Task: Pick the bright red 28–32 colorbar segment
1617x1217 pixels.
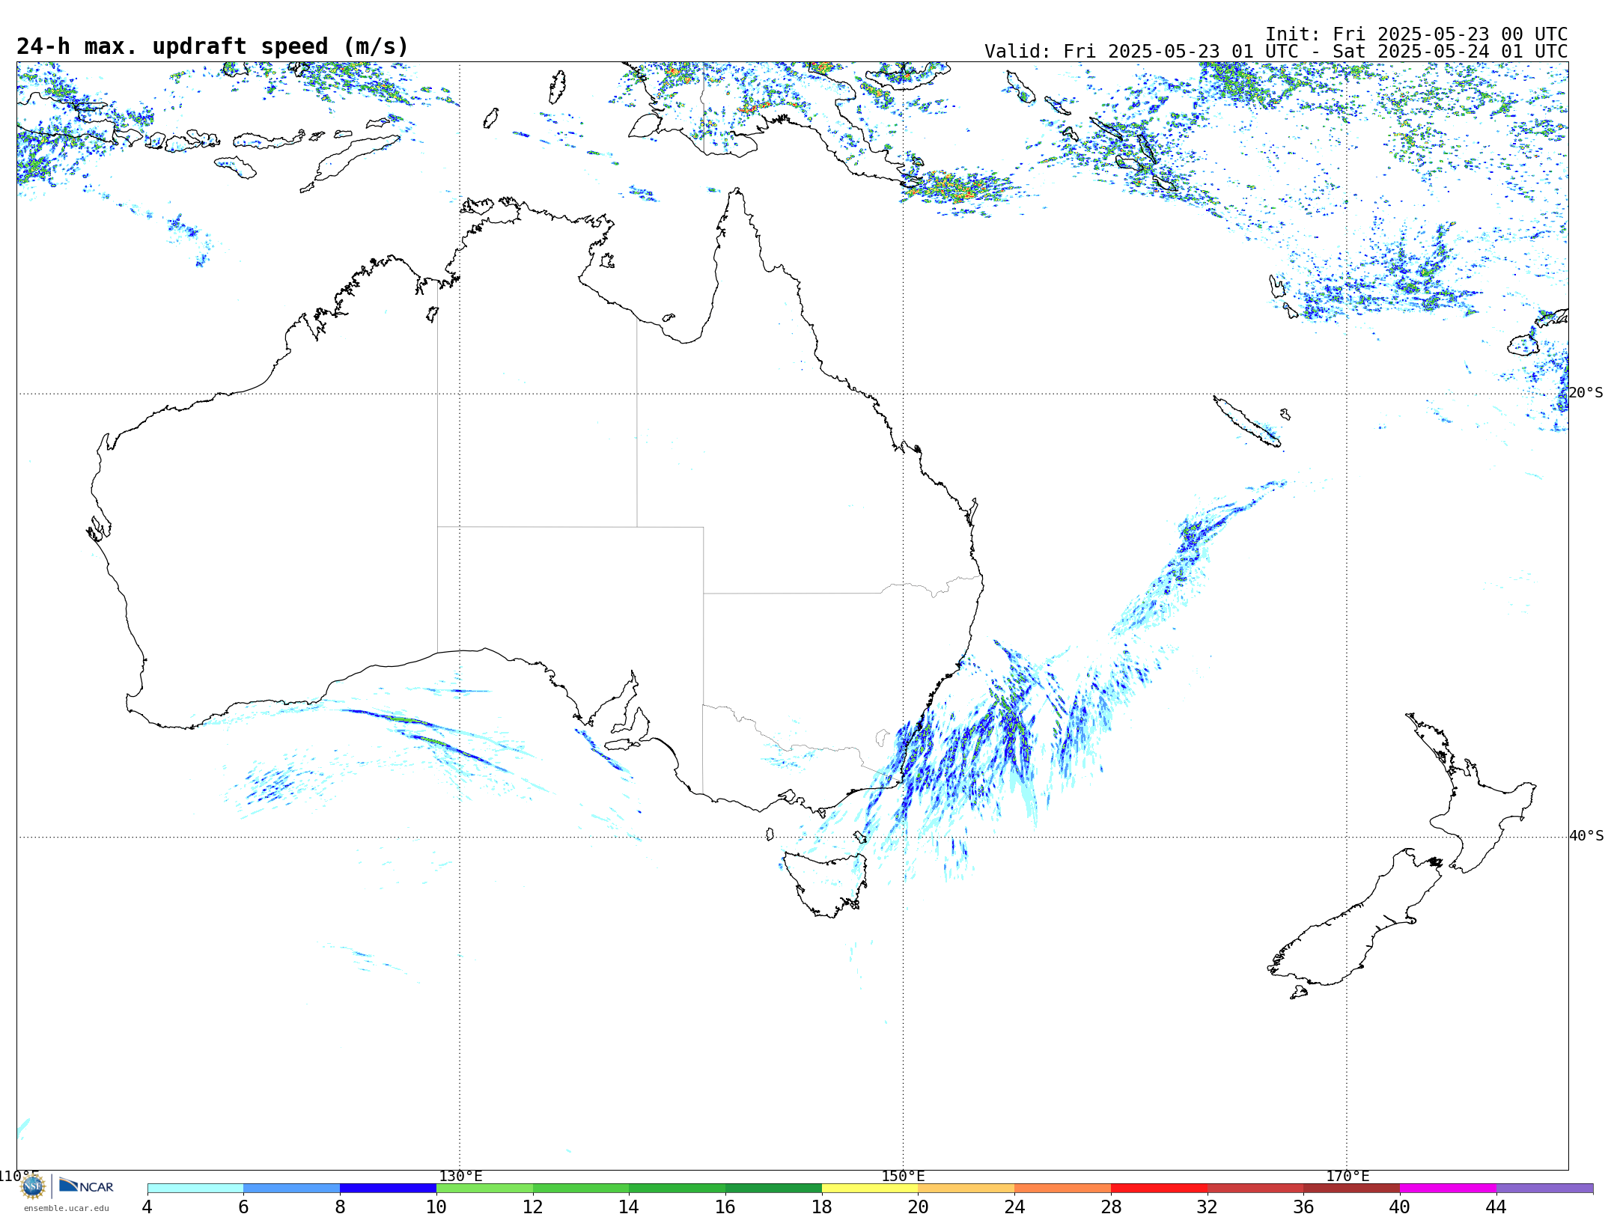Action: [x=1159, y=1189]
